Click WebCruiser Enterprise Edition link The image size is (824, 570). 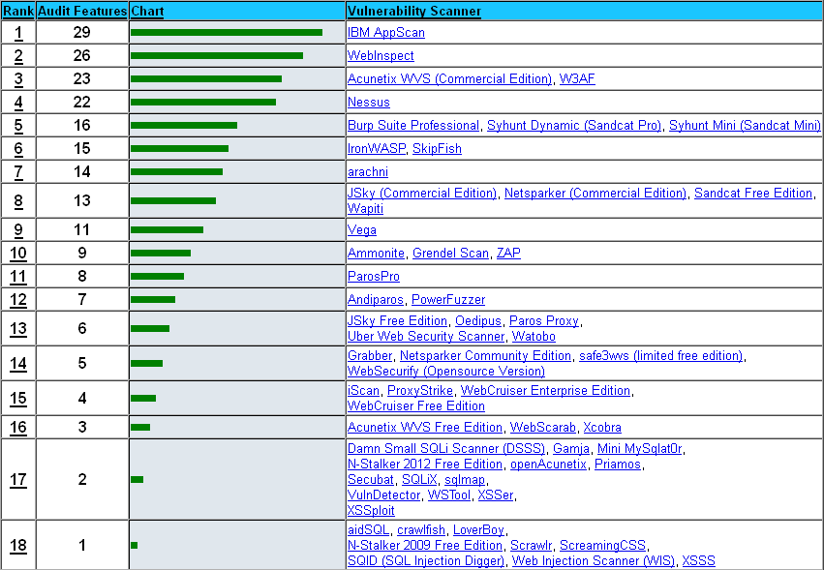tap(545, 391)
